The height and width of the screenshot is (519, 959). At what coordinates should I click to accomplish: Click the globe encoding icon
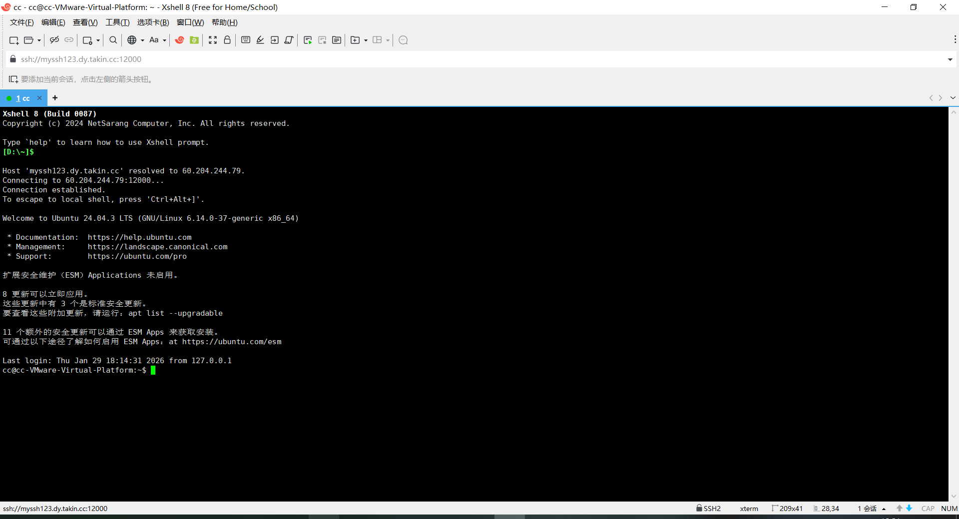pos(132,40)
